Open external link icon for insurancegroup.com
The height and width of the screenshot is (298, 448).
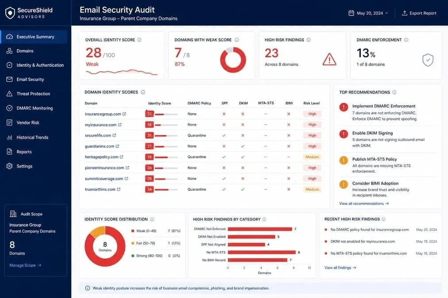click(x=124, y=114)
